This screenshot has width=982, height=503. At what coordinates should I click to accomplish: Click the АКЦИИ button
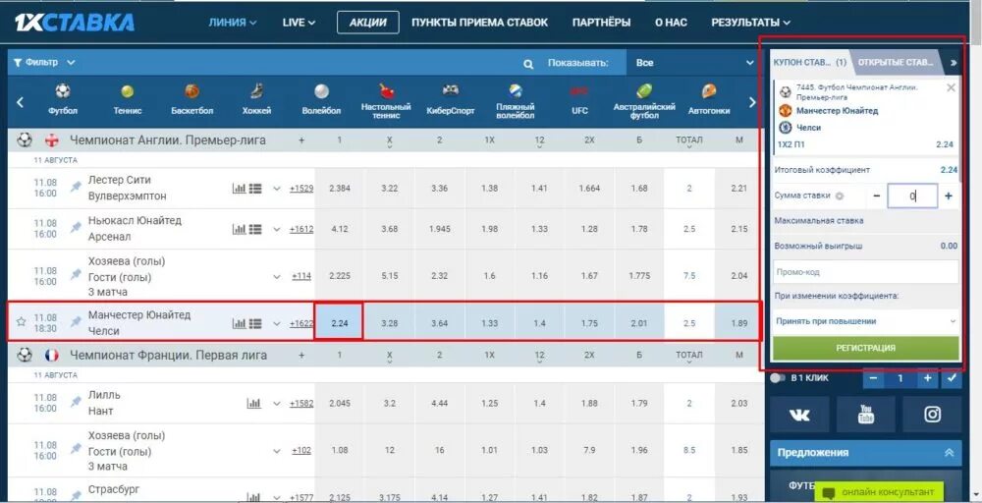(367, 23)
